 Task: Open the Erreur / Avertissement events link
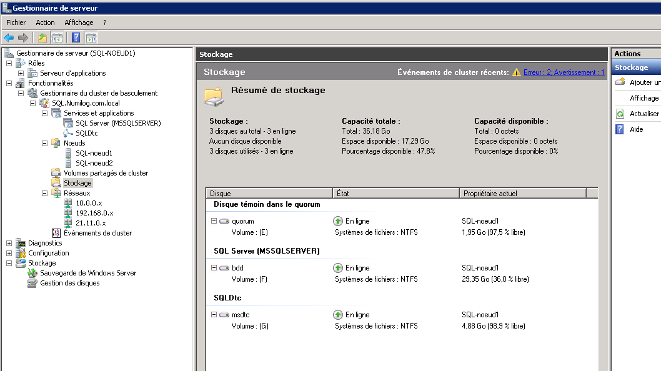point(564,72)
